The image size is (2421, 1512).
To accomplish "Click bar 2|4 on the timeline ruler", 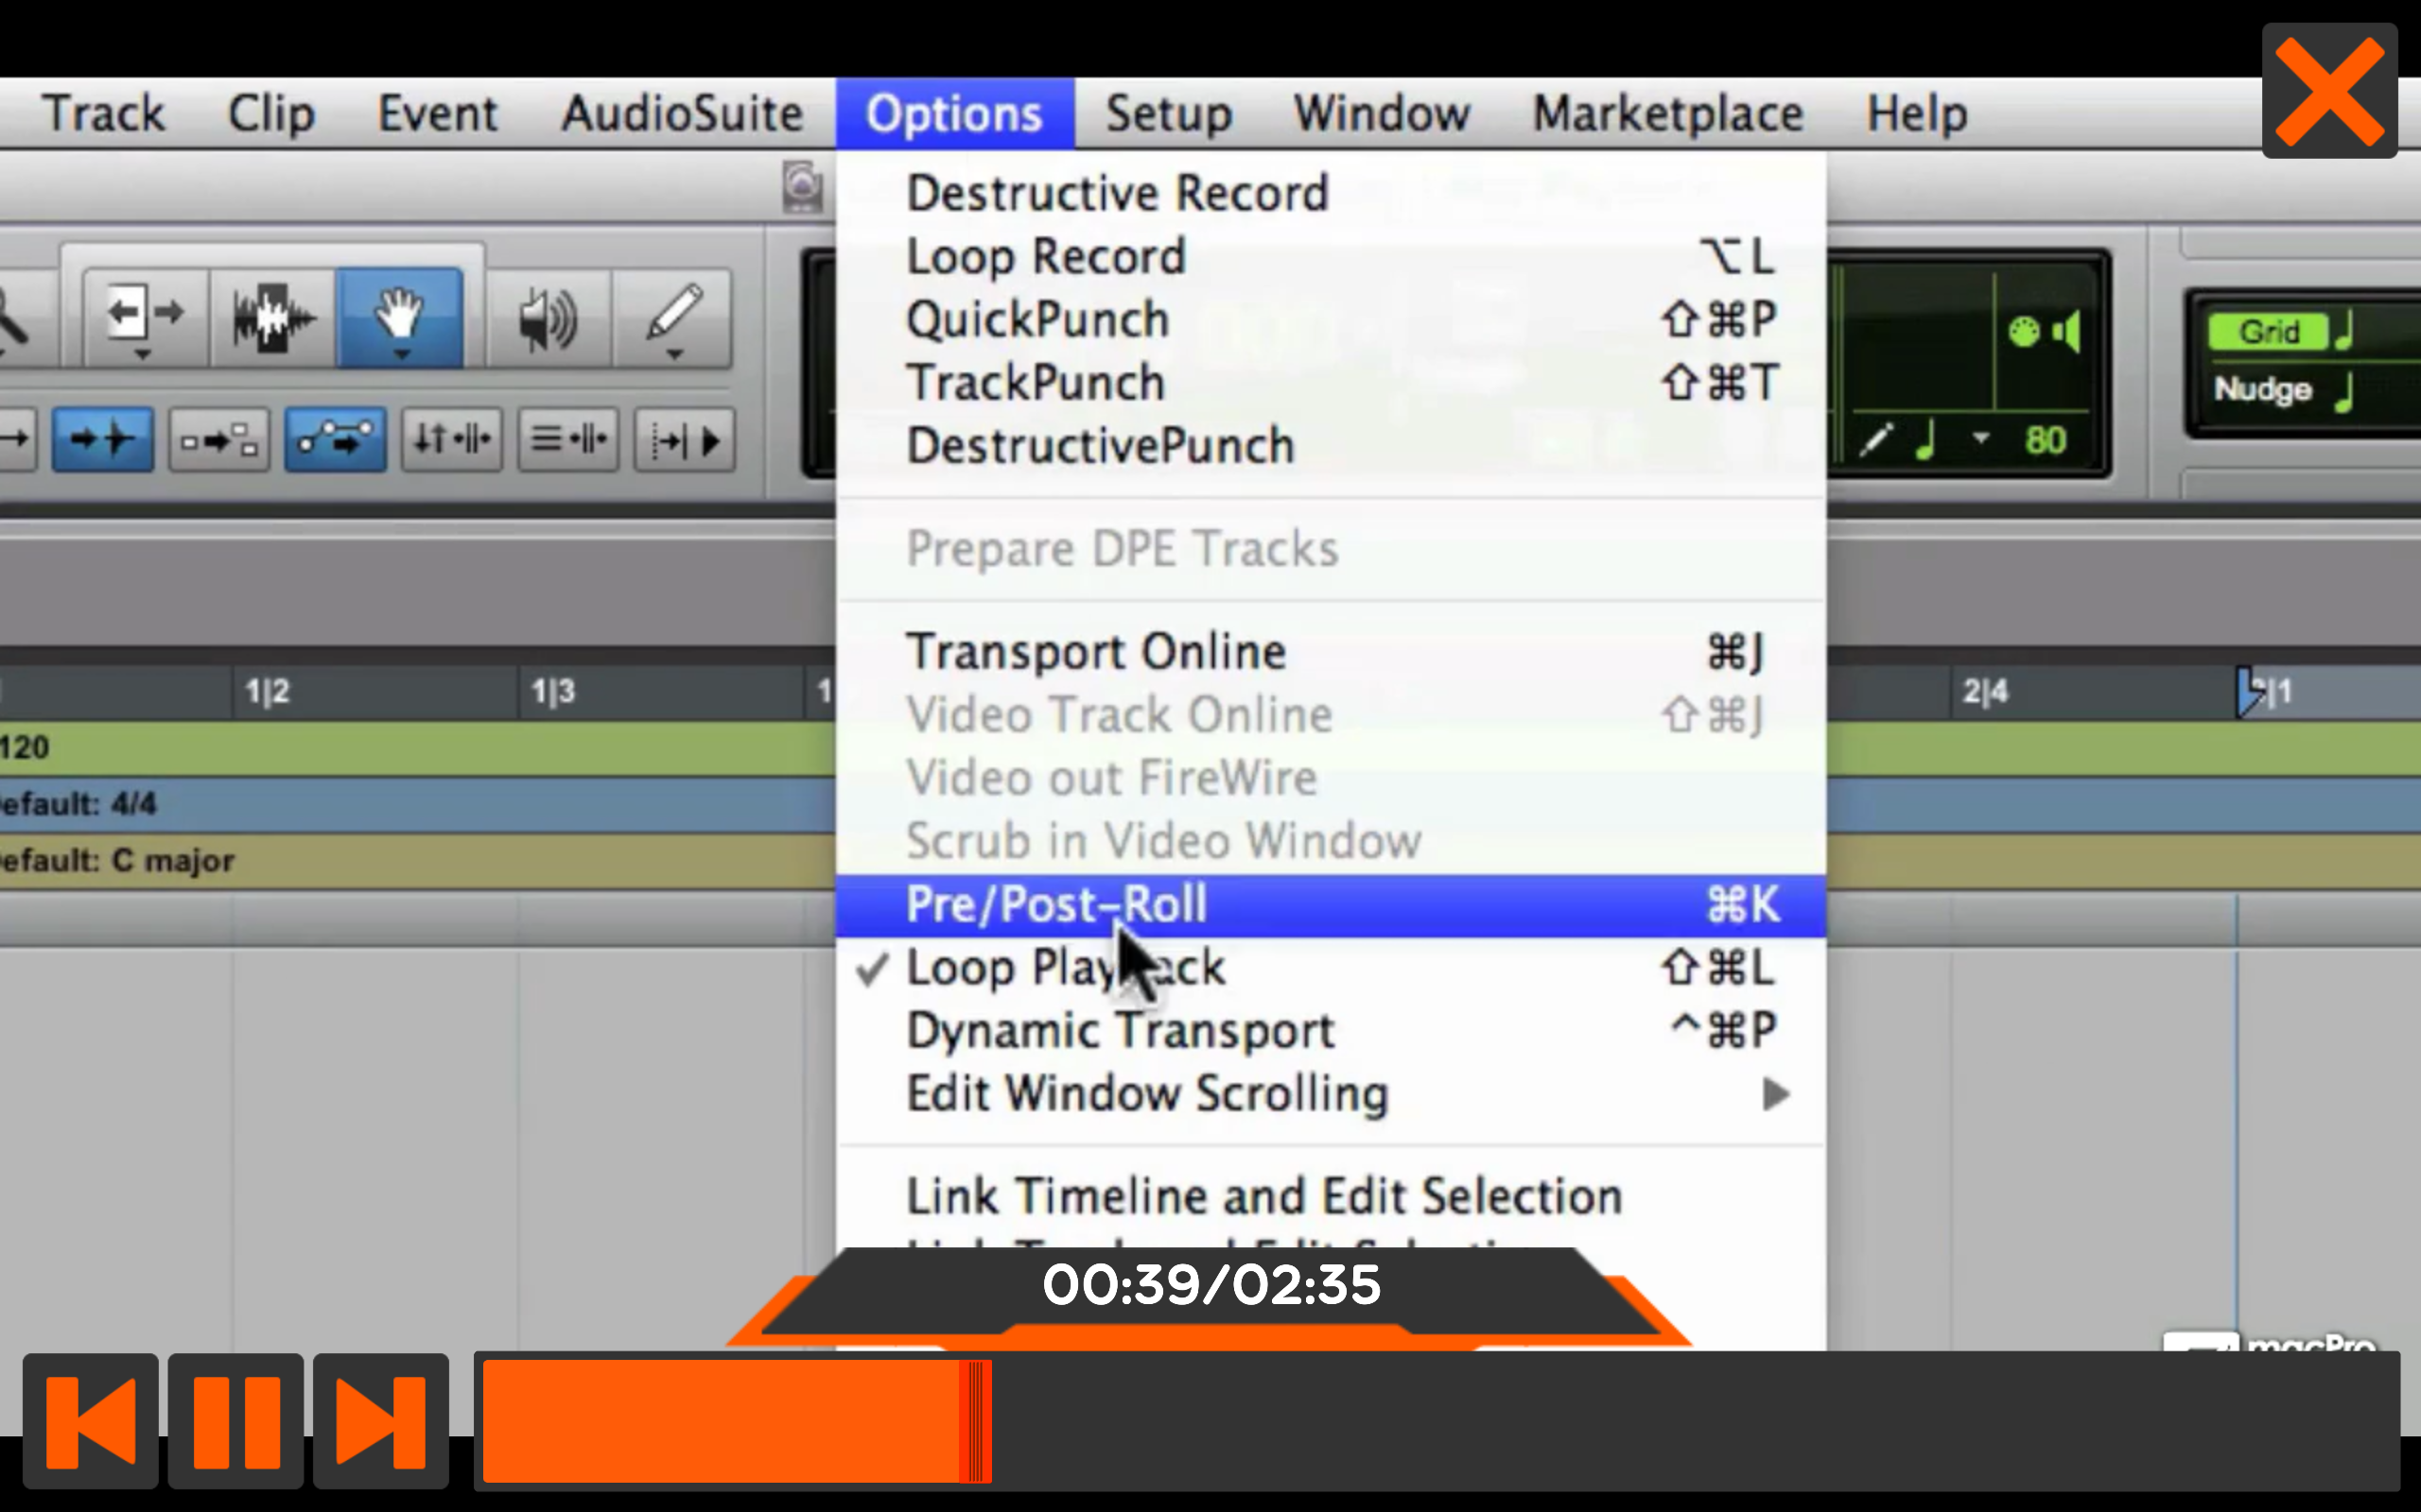I will [1986, 690].
